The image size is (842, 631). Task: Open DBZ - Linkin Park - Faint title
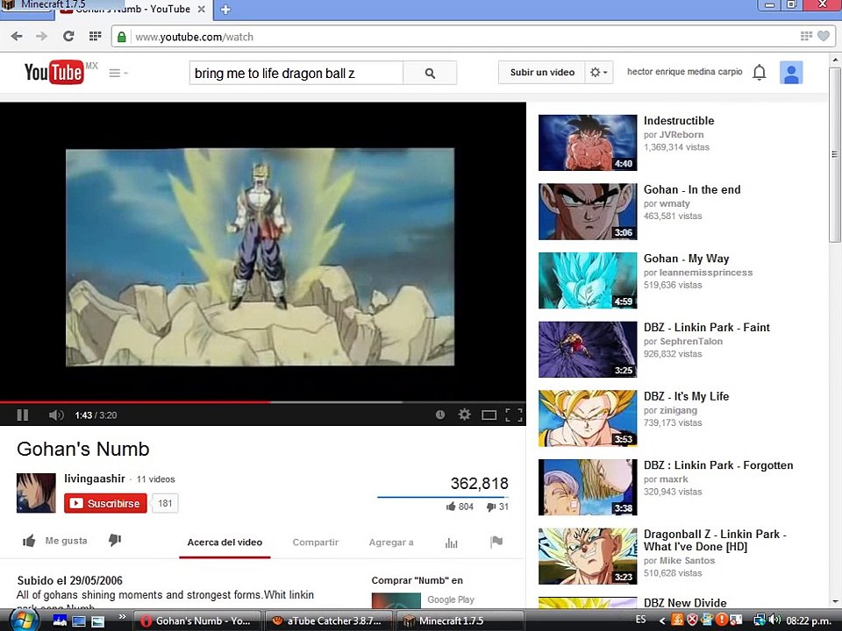coord(707,327)
